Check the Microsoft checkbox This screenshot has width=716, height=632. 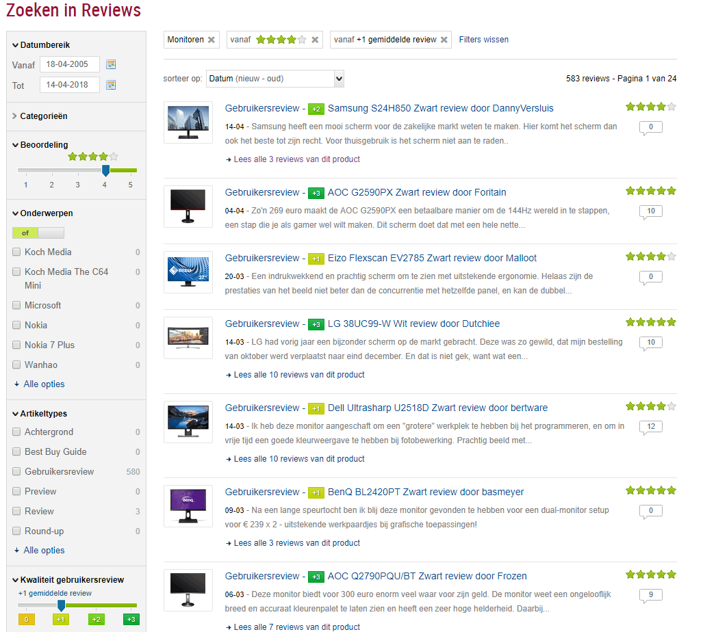(x=16, y=305)
